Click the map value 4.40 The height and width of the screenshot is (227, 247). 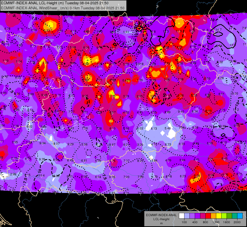tap(193, 63)
